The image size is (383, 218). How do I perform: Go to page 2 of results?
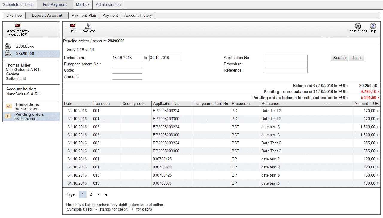(91, 194)
